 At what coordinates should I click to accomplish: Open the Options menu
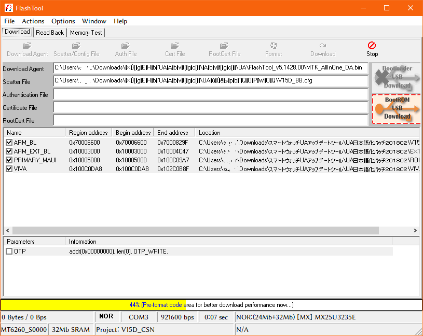pos(63,21)
